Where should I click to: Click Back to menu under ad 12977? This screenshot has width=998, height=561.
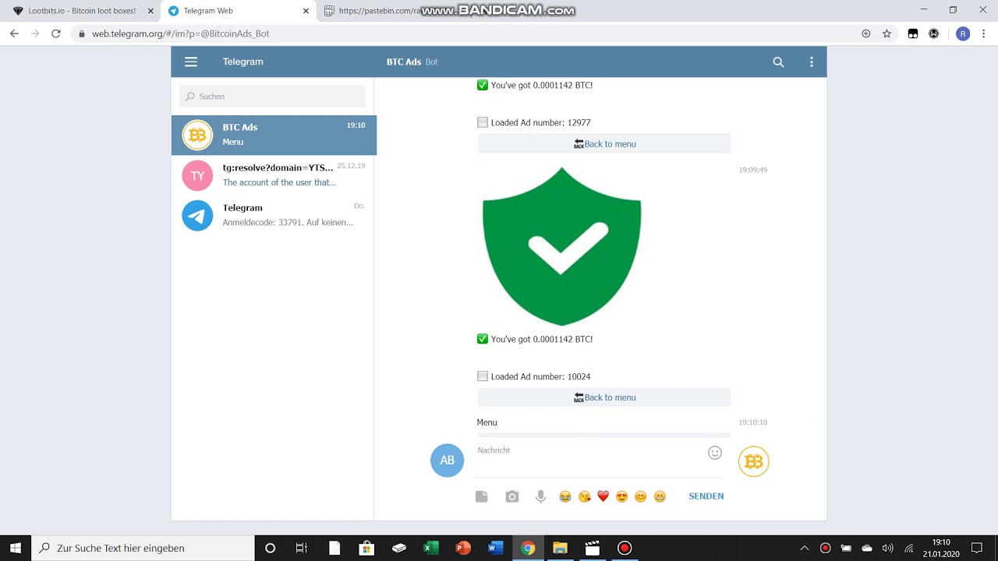point(604,143)
